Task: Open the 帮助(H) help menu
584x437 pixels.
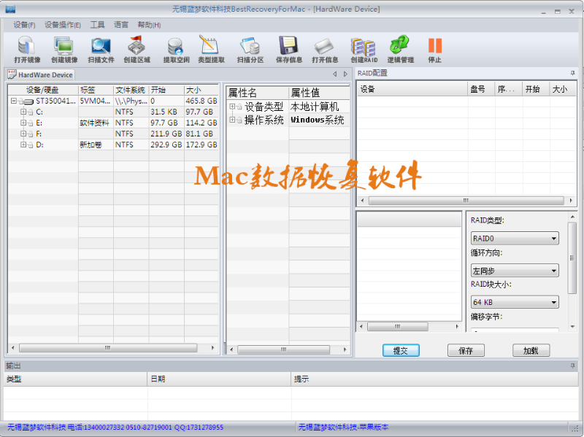Action: 149,25
